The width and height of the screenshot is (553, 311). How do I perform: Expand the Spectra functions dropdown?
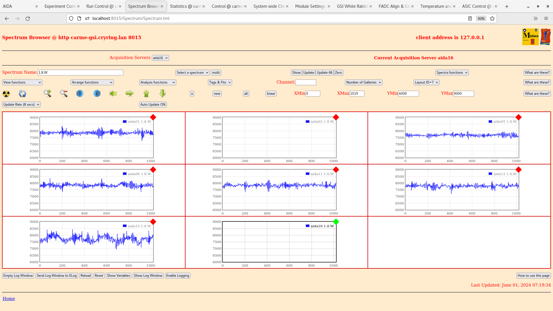(x=452, y=72)
